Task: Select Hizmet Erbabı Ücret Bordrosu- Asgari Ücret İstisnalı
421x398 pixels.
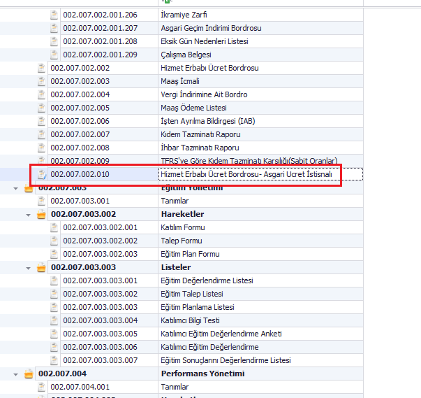Action: 246,174
